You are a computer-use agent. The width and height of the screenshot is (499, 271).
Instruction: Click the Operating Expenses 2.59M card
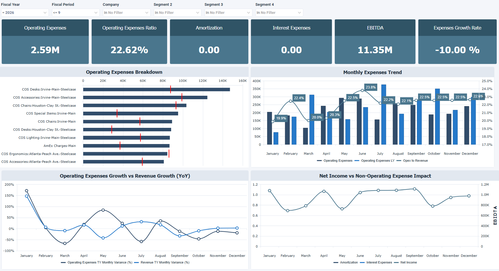click(45, 42)
